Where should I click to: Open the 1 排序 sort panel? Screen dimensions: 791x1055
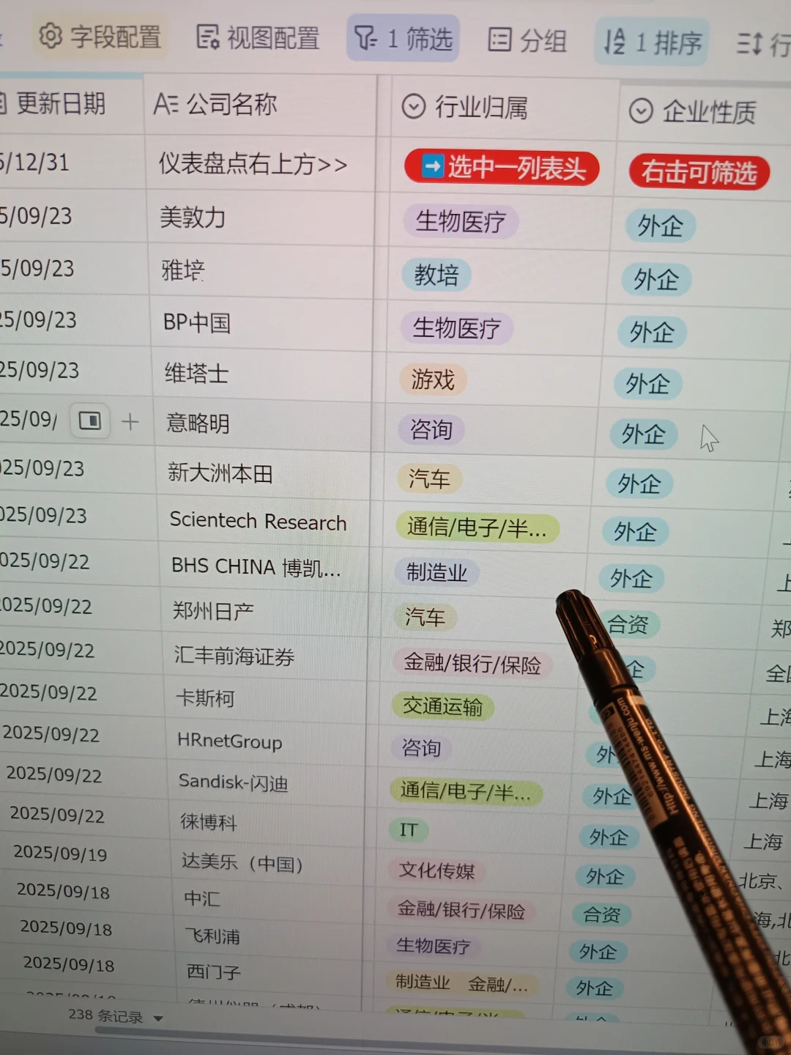(652, 42)
